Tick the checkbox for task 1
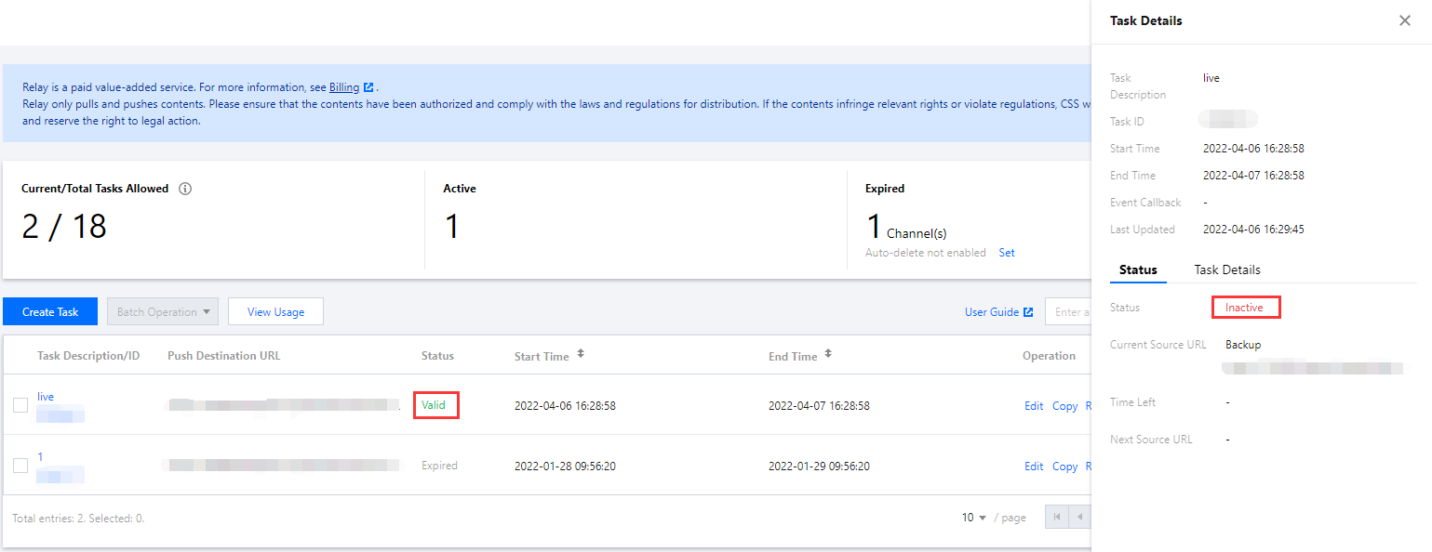Screen dimensions: 1432x552 [x=20, y=466]
